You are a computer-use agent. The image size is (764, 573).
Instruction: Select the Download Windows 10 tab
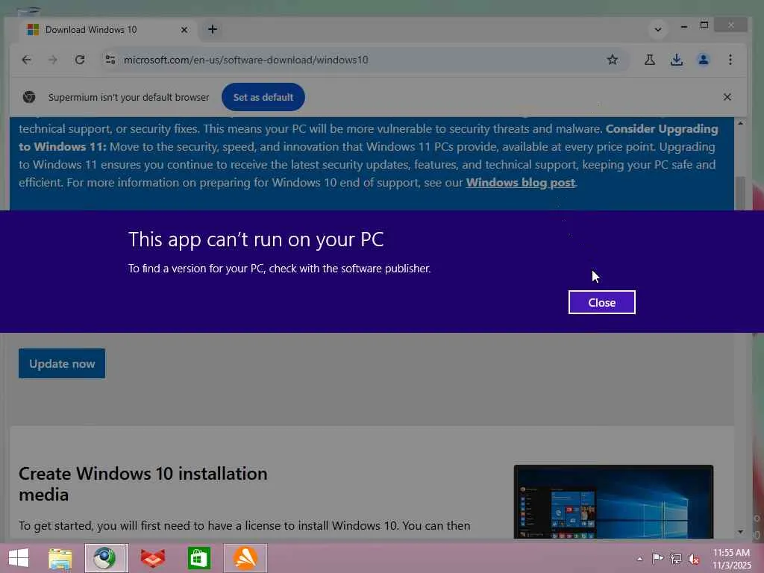[107, 30]
